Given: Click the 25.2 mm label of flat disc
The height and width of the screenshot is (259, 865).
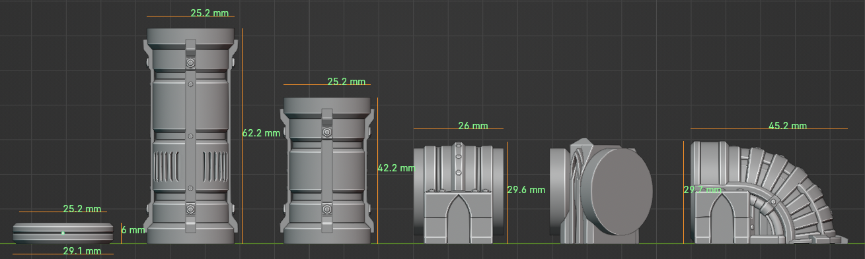Looking at the screenshot, I should (82, 209).
